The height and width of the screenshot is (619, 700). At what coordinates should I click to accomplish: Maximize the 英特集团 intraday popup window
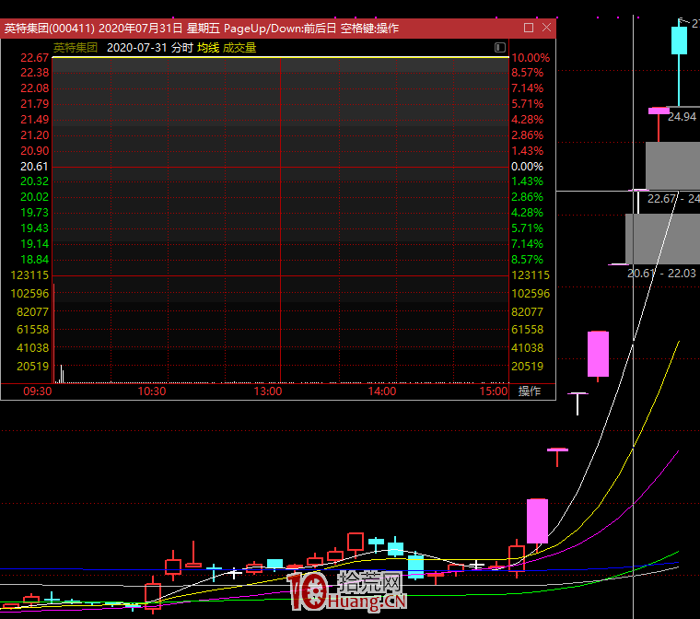(528, 29)
